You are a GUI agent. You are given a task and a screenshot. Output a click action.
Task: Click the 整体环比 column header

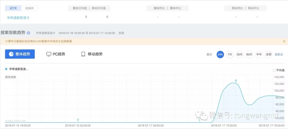click(175, 8)
